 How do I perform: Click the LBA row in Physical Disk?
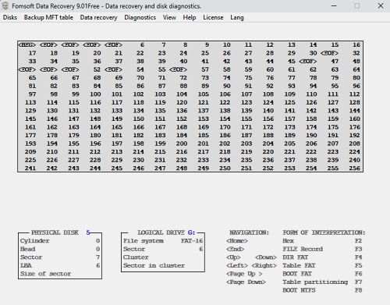click(x=60, y=265)
